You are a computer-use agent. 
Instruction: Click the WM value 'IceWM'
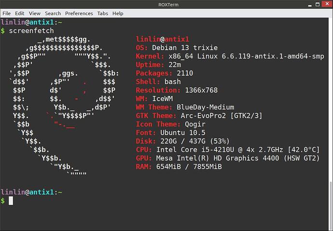[162, 99]
